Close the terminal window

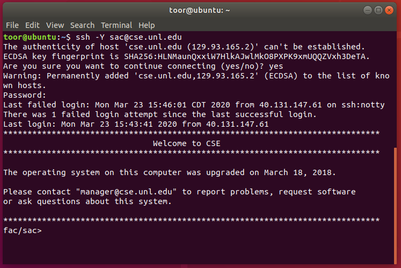[390, 10]
